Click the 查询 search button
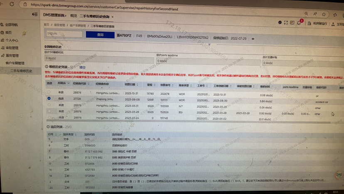 (x=100, y=35)
